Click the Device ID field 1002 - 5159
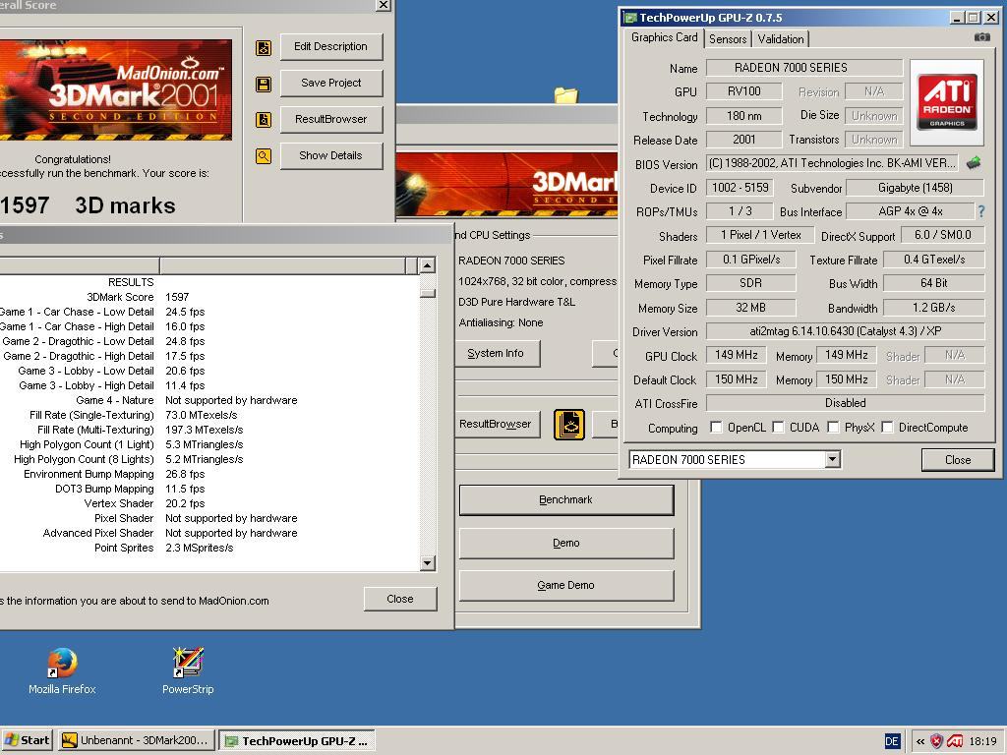 [x=740, y=188]
